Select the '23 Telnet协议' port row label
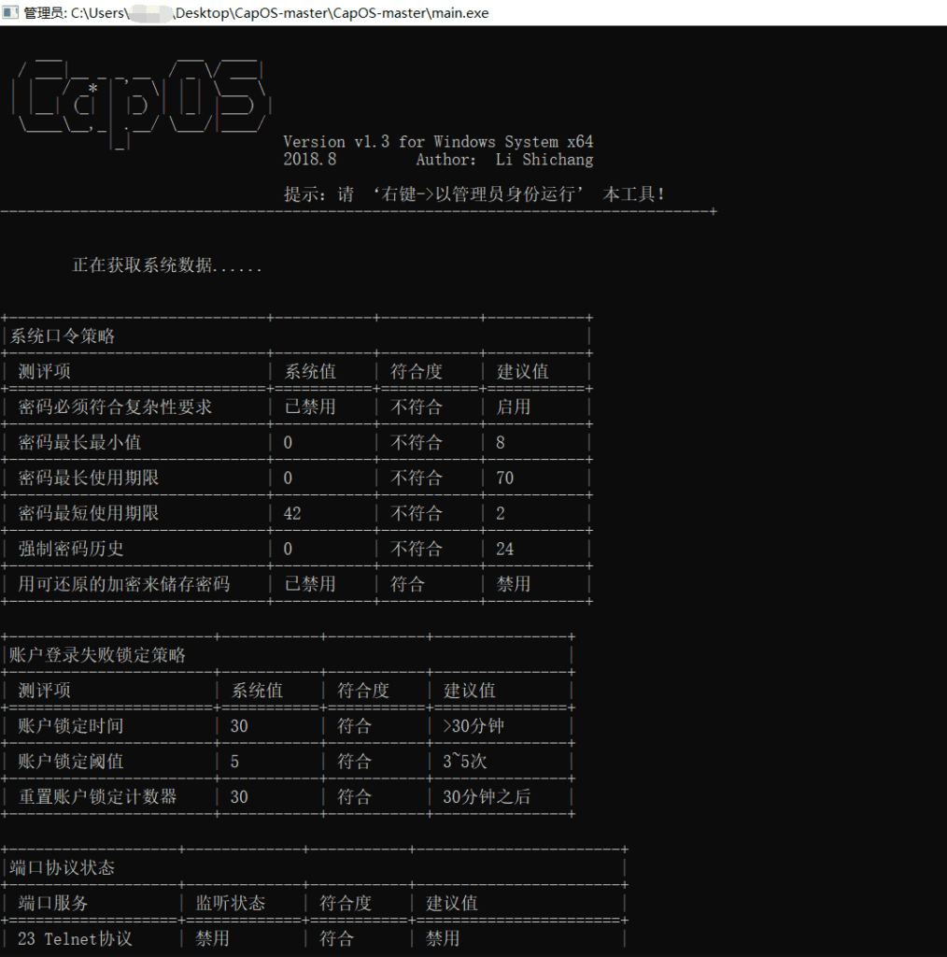Image resolution: width=947 pixels, height=957 pixels. pyautogui.click(x=75, y=938)
